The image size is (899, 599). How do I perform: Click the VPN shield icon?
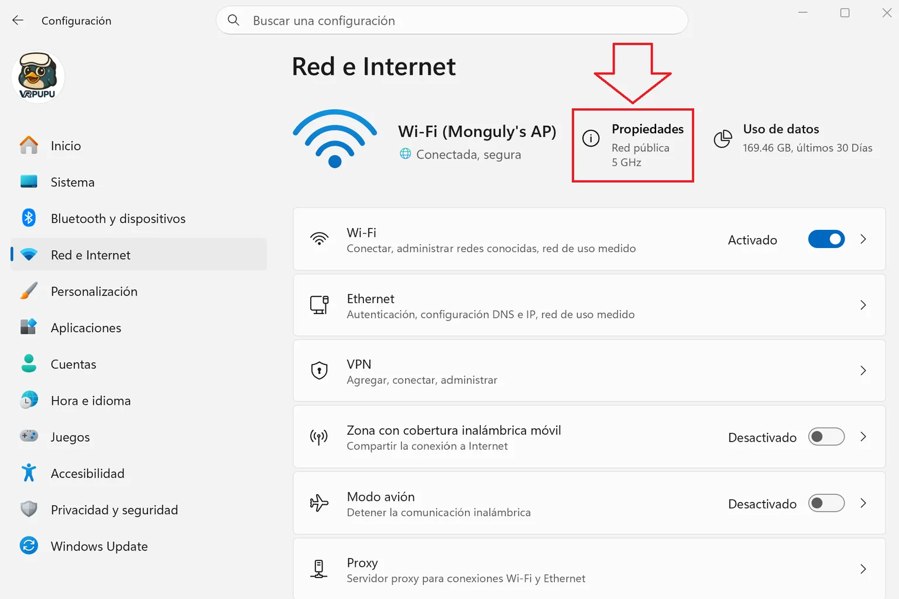[x=319, y=371]
